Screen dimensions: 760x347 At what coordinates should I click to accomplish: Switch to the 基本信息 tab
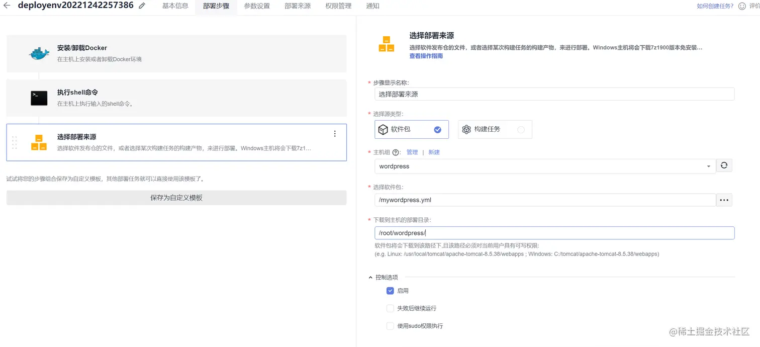pos(175,6)
